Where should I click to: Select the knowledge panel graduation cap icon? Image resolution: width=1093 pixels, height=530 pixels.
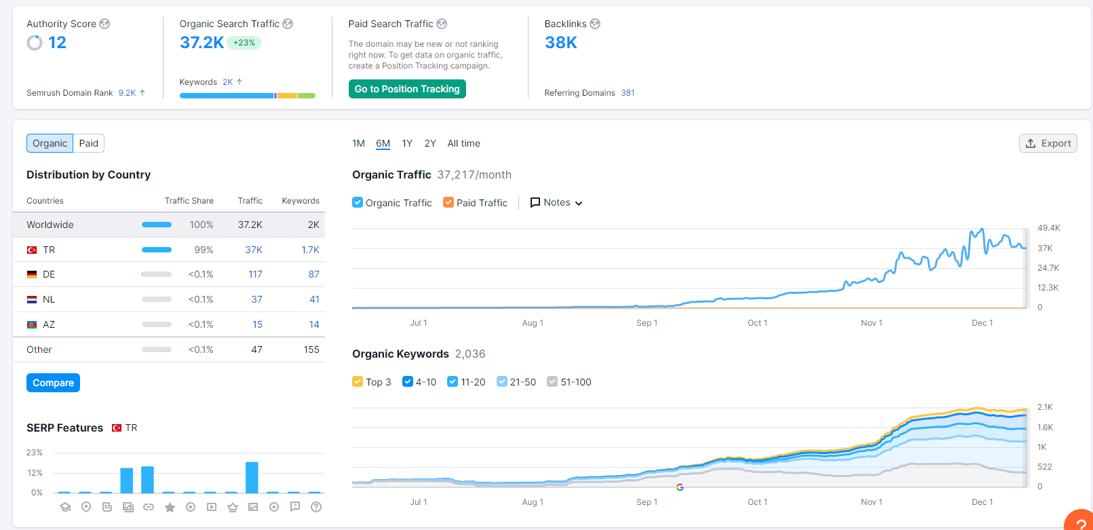click(65, 507)
